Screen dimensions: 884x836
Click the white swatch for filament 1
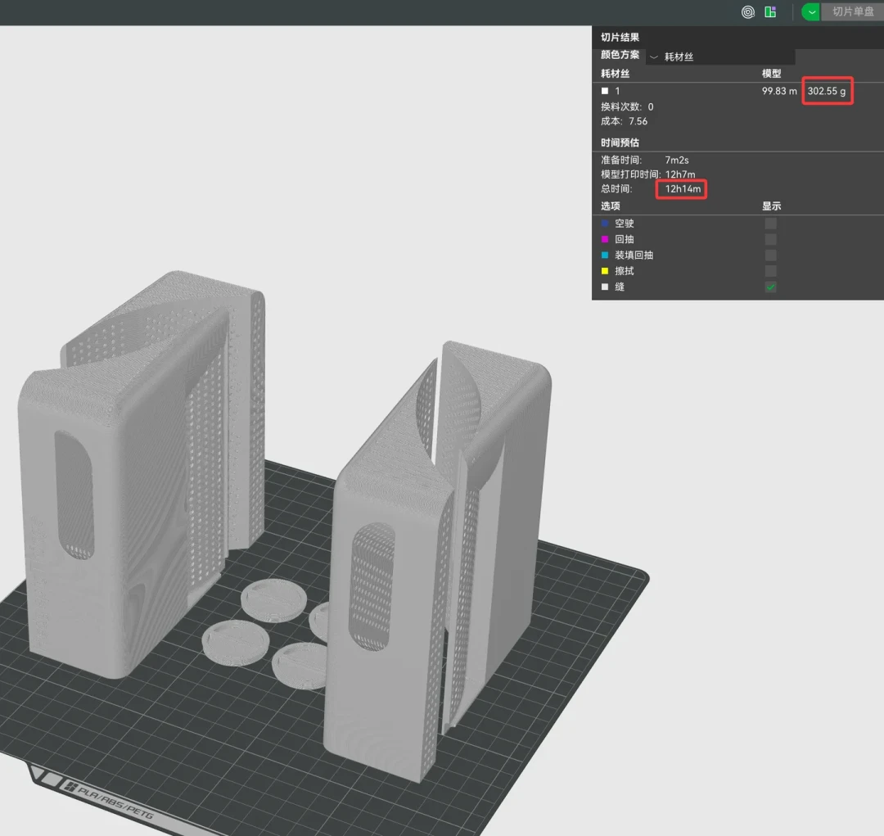tap(605, 91)
